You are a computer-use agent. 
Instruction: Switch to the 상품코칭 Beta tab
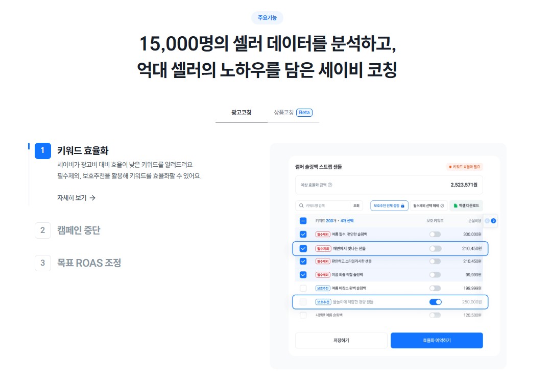point(293,112)
